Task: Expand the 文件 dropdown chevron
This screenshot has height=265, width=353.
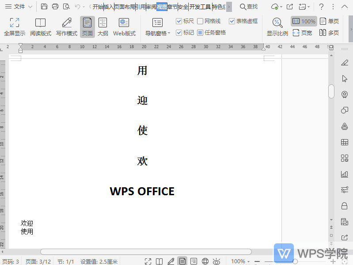Action: [x=30, y=7]
